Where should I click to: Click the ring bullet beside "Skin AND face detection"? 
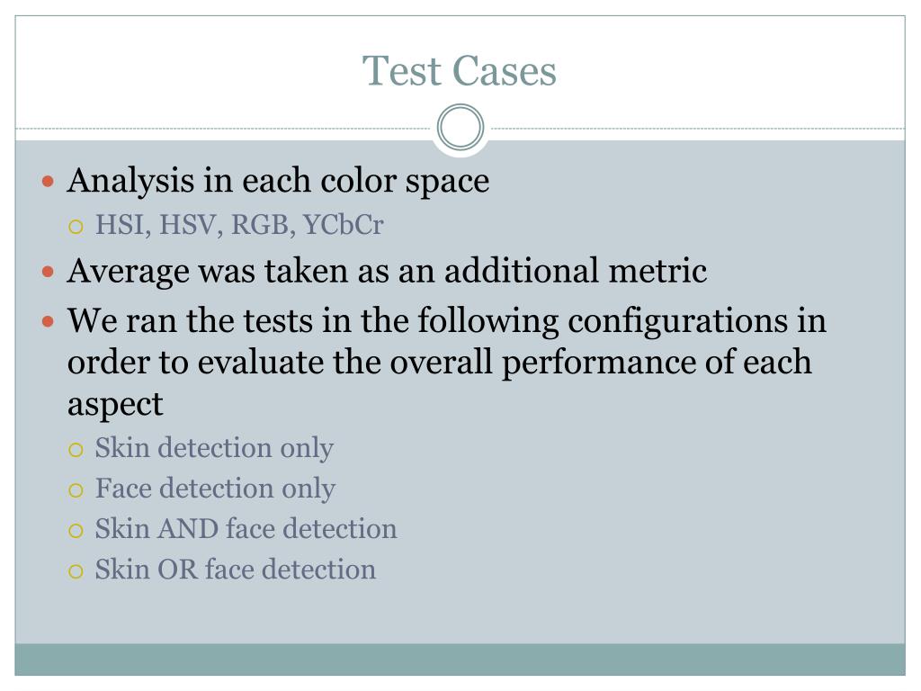[76, 531]
